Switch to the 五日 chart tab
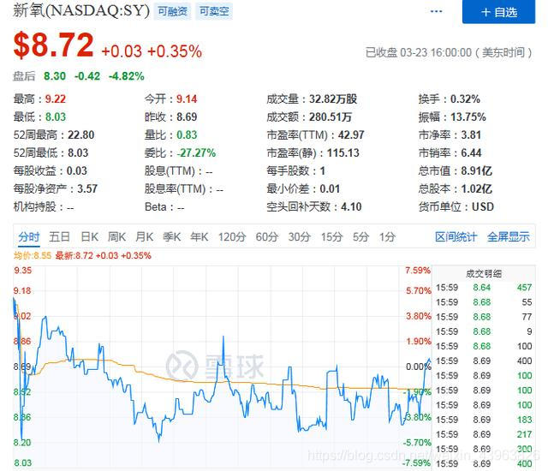 point(59,237)
